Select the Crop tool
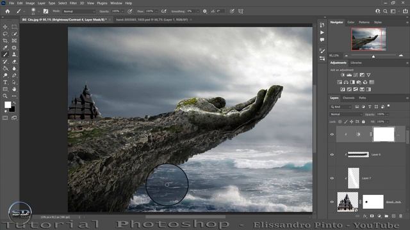The width and height of the screenshot is (410, 230). tap(5, 41)
